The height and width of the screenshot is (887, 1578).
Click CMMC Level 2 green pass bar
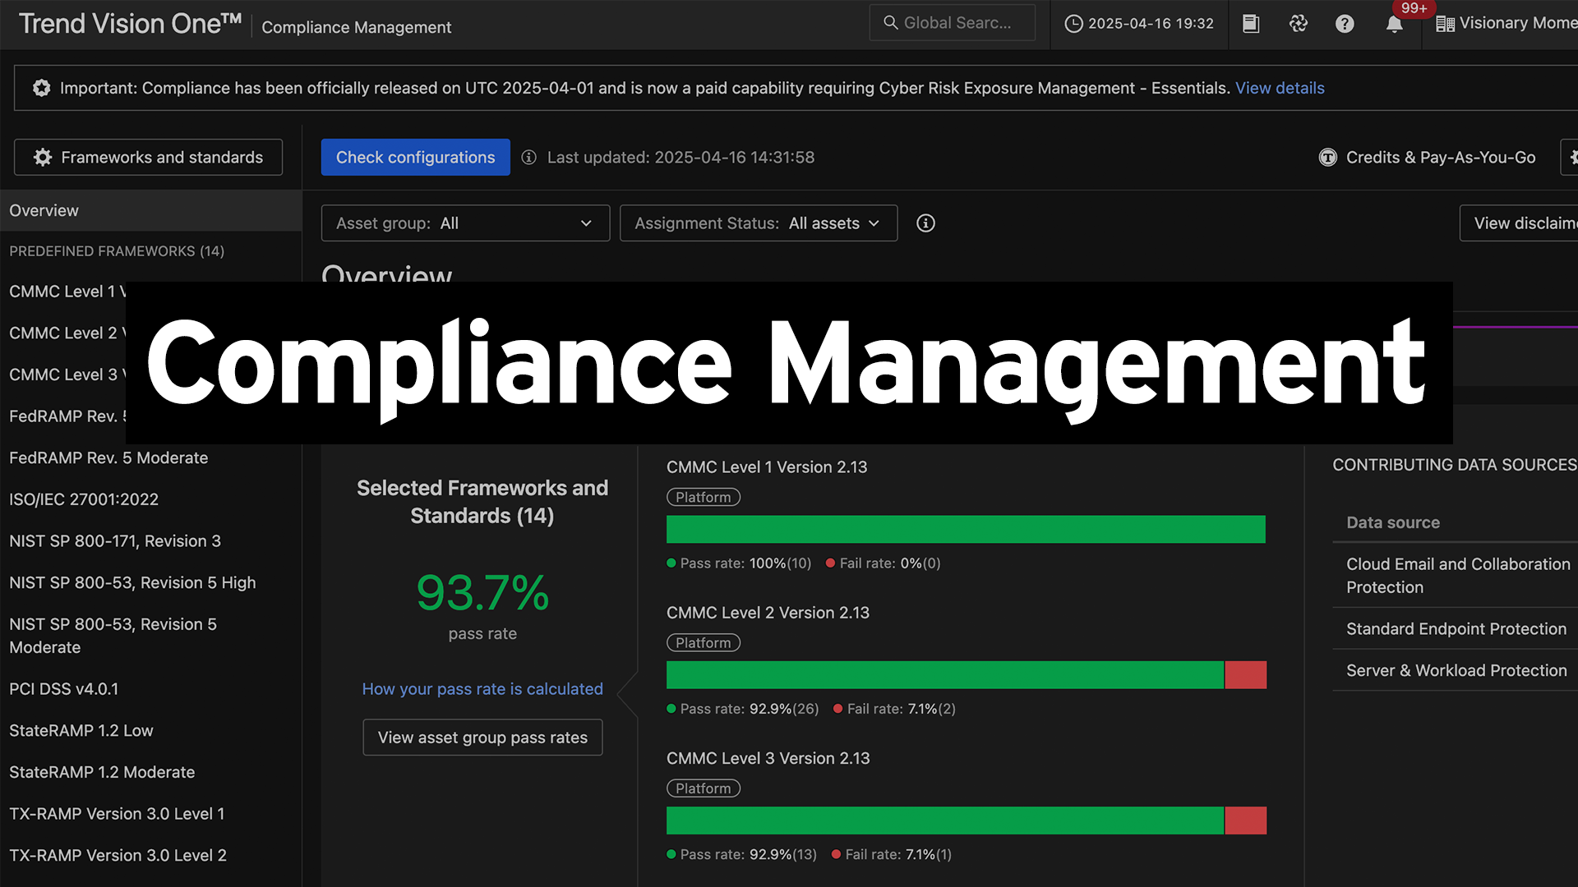pyautogui.click(x=945, y=675)
